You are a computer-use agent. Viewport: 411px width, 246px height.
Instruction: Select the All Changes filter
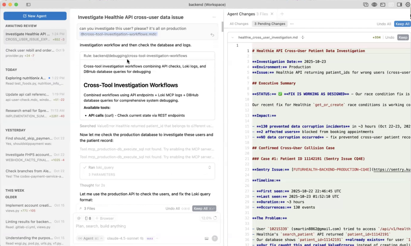click(x=239, y=24)
